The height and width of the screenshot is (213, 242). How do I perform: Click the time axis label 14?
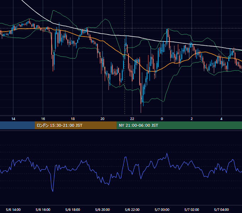(13, 119)
